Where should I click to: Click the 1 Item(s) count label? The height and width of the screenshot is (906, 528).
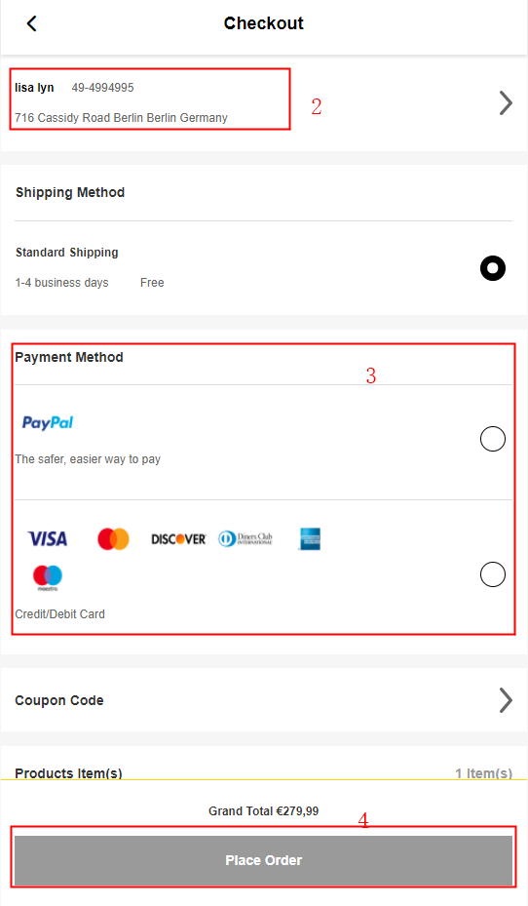click(483, 773)
